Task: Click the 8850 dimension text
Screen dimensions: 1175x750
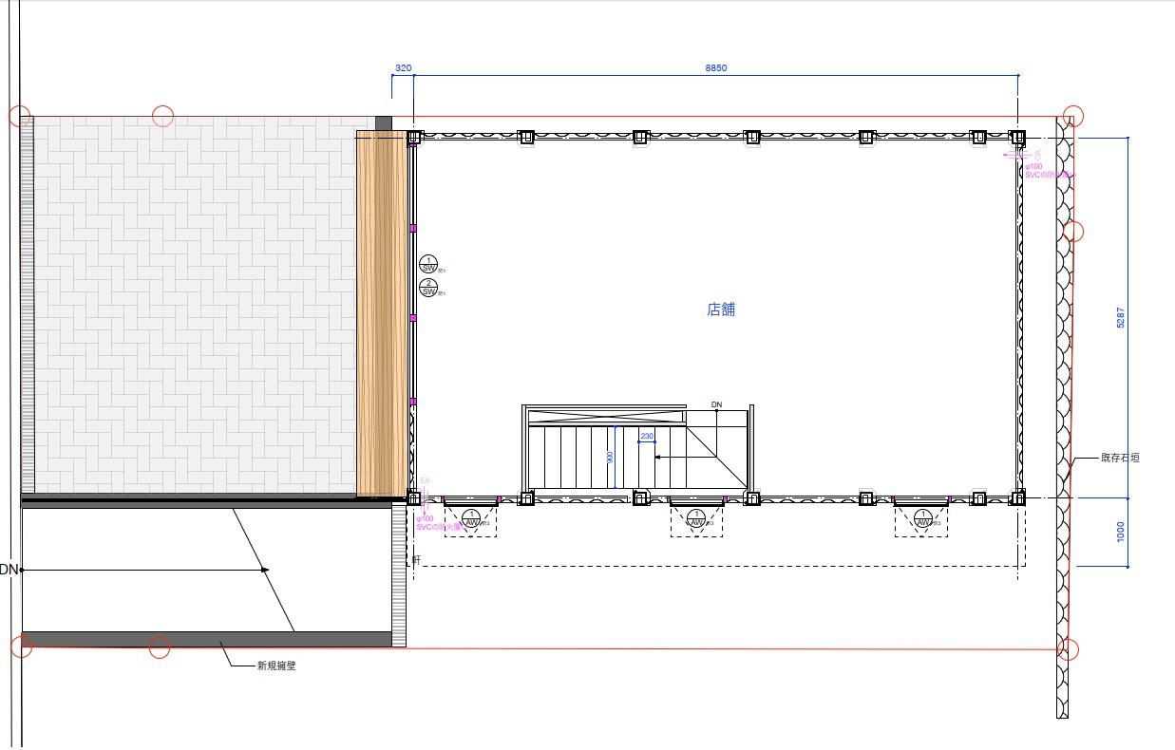Action: 715,68
